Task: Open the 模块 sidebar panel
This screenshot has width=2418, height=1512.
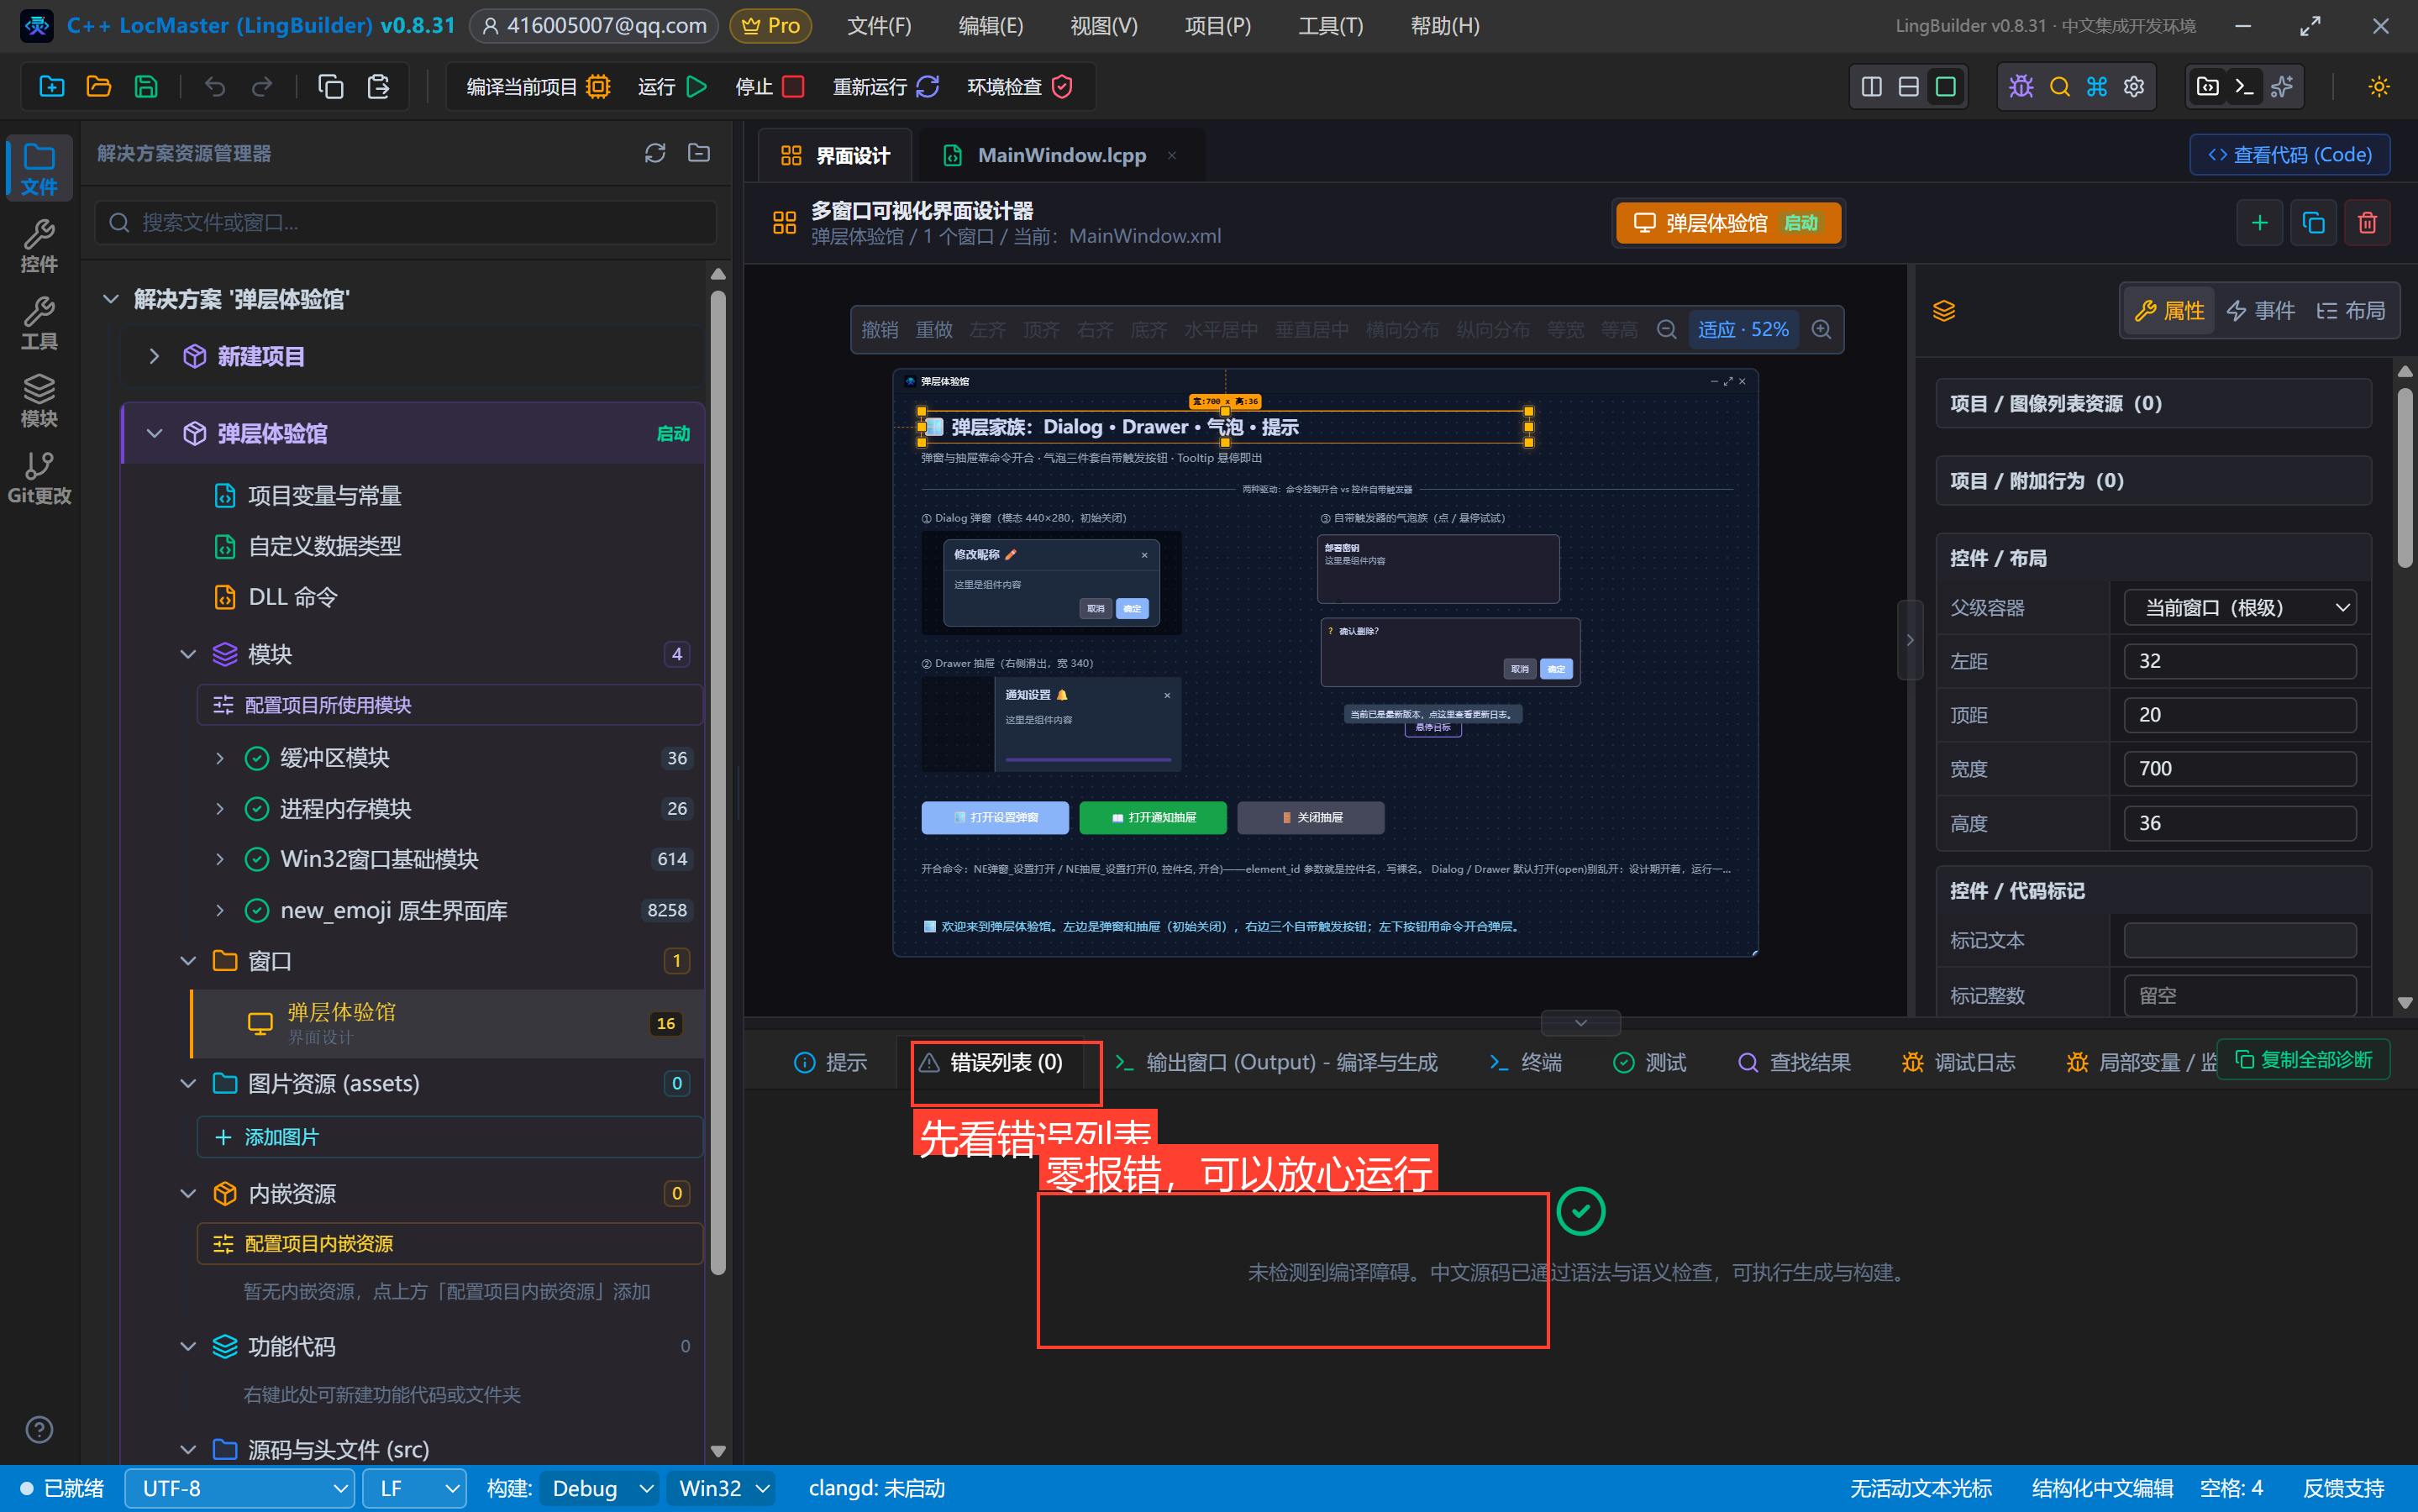Action: pos(39,401)
